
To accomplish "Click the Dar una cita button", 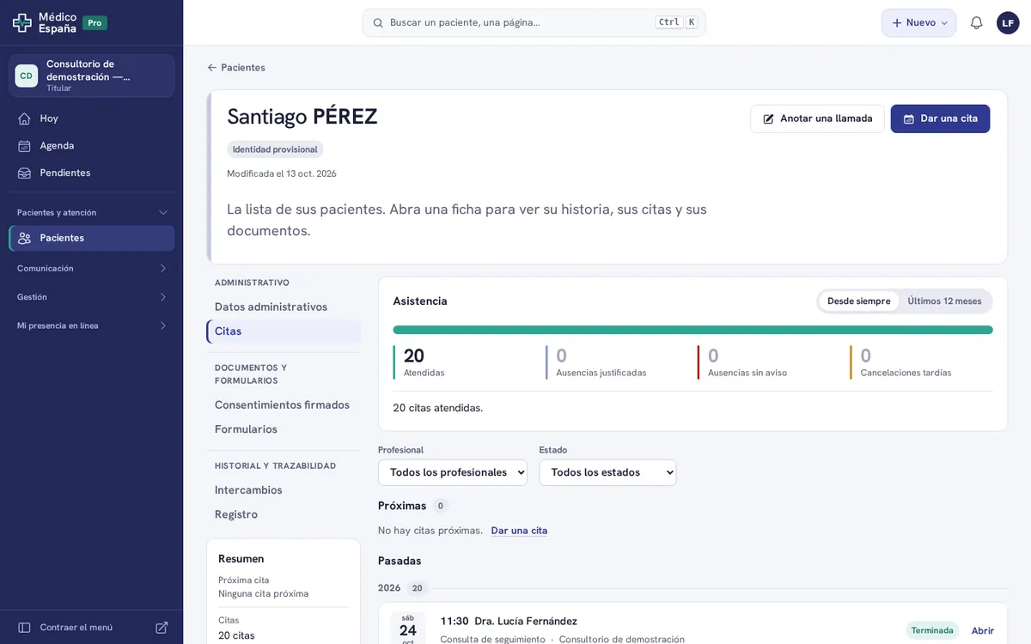I will 940,118.
